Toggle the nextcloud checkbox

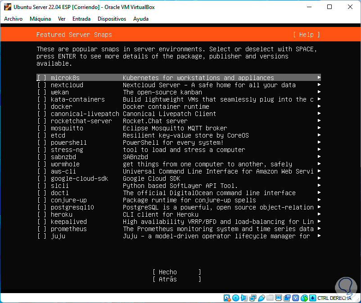(42, 85)
